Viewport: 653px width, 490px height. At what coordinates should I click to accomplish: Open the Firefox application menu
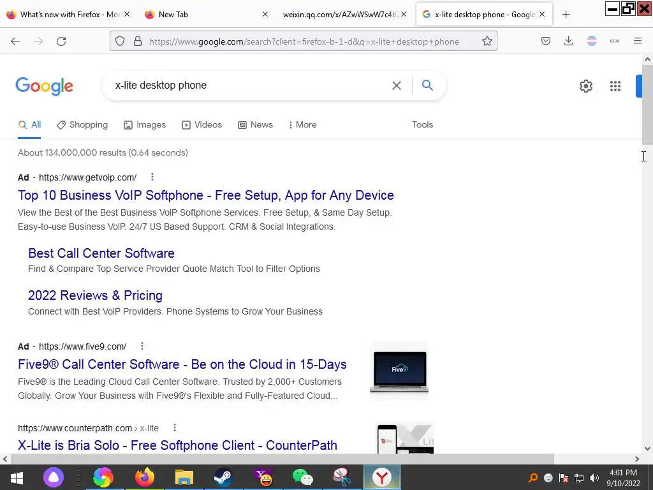coord(638,41)
